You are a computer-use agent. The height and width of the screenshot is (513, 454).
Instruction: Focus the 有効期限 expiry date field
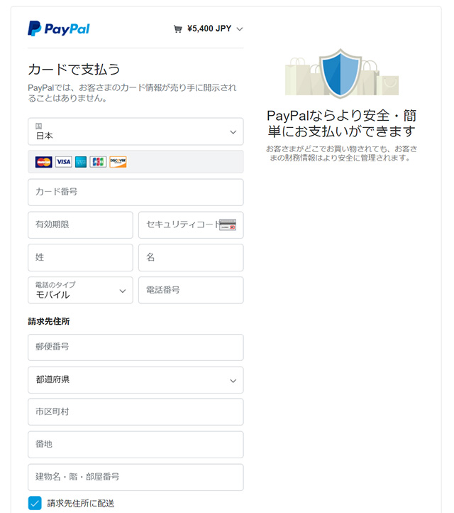pos(80,225)
